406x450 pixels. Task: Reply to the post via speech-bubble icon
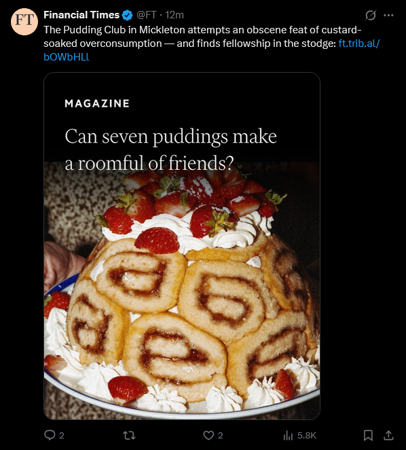(x=50, y=435)
